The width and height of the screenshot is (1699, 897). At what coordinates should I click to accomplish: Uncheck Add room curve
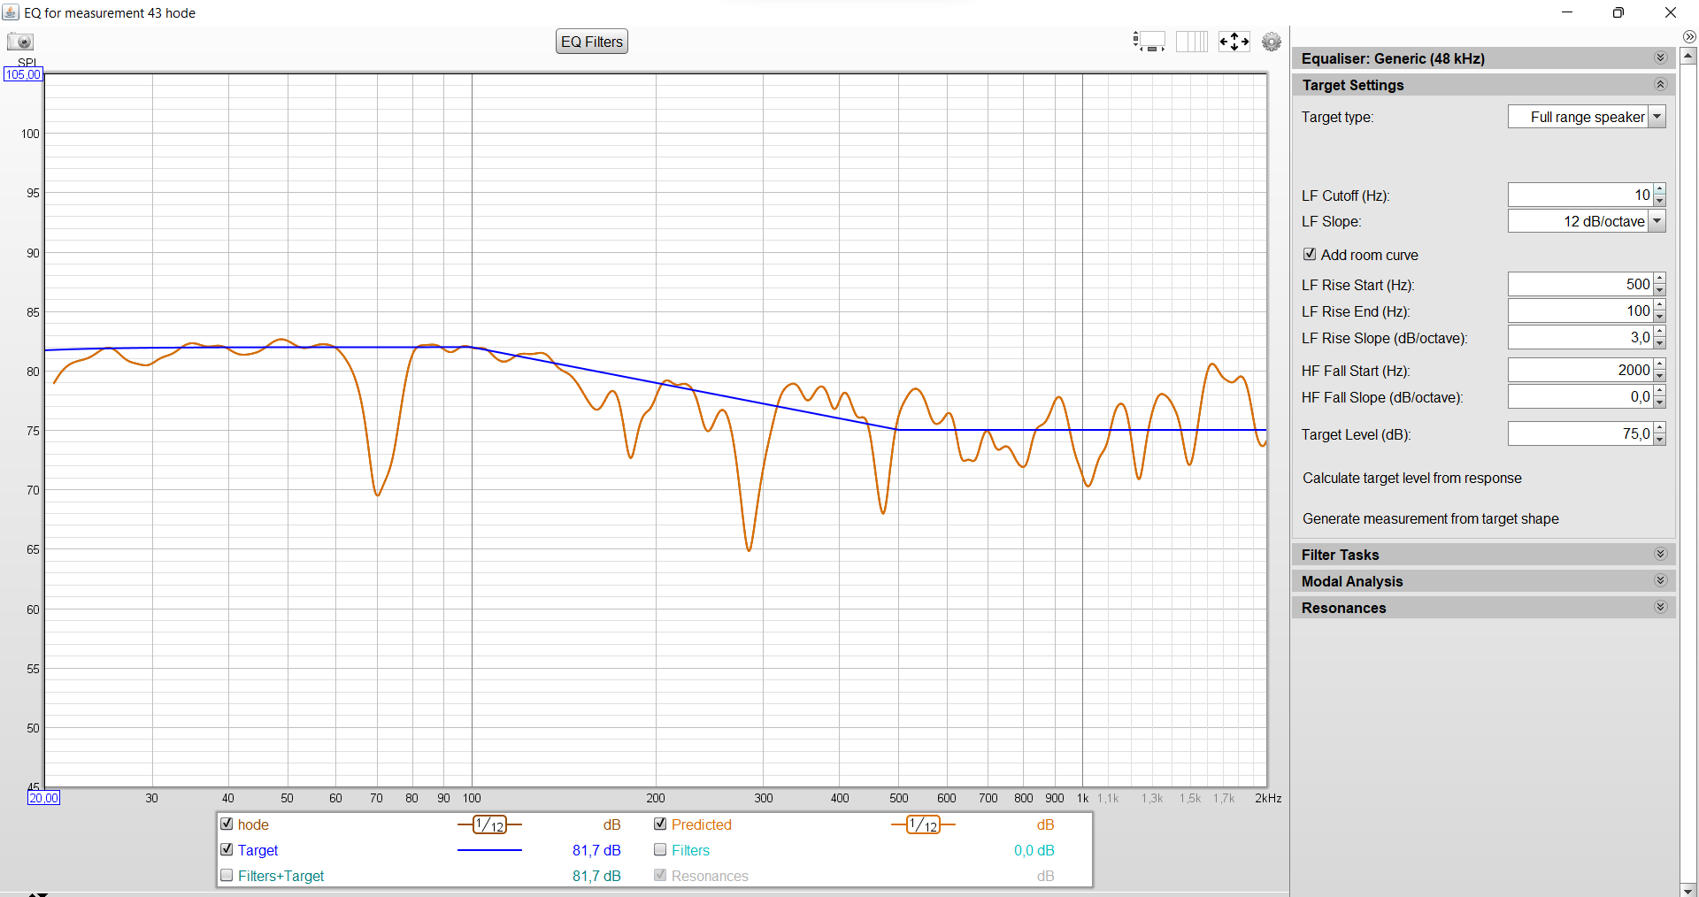[x=1310, y=254]
